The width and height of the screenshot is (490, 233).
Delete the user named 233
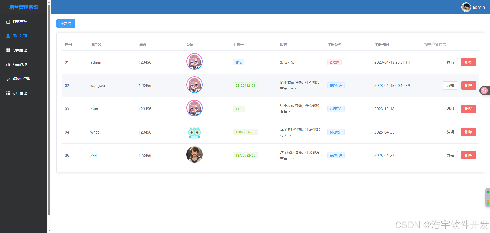click(469, 155)
